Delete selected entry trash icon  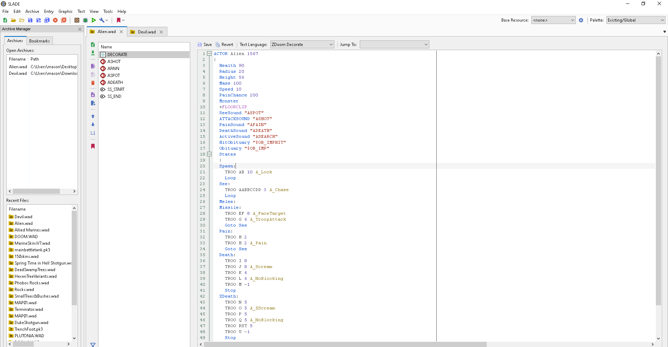pyautogui.click(x=93, y=83)
